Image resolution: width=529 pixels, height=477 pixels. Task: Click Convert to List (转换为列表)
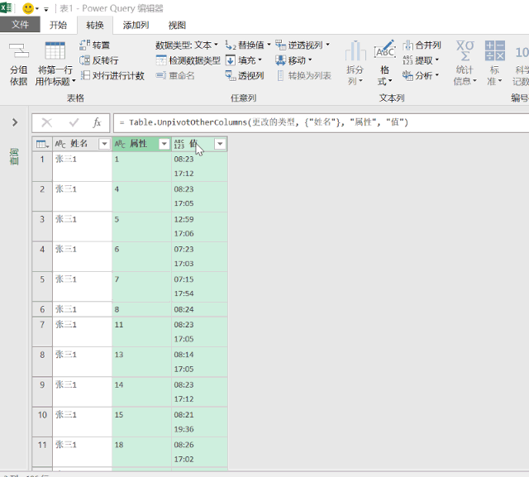coord(304,75)
